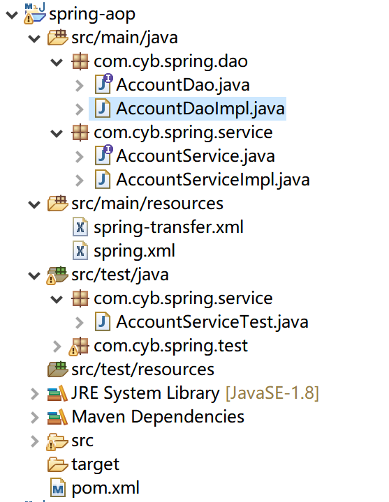Image resolution: width=389 pixels, height=502 pixels.
Task: Expand the plain src folder node
Action: click(x=34, y=441)
